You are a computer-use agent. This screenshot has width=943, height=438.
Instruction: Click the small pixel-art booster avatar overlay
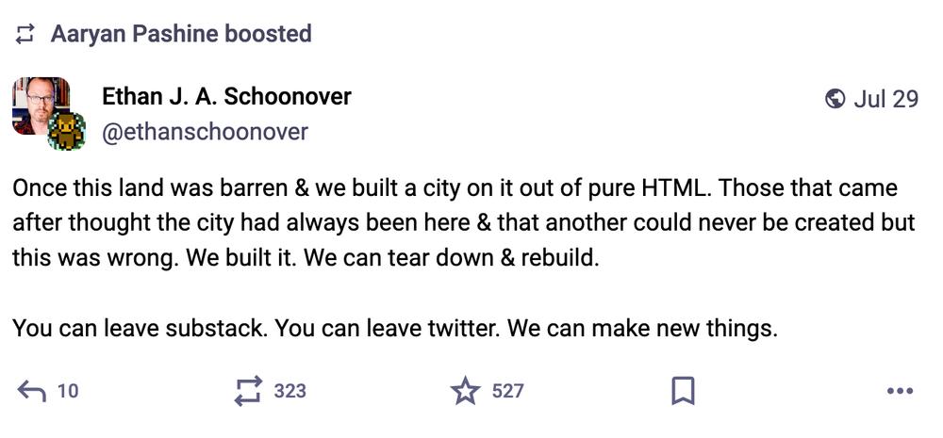point(66,131)
